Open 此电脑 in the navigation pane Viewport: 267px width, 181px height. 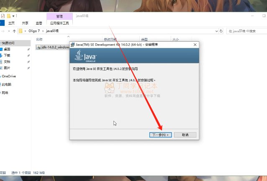6,85
